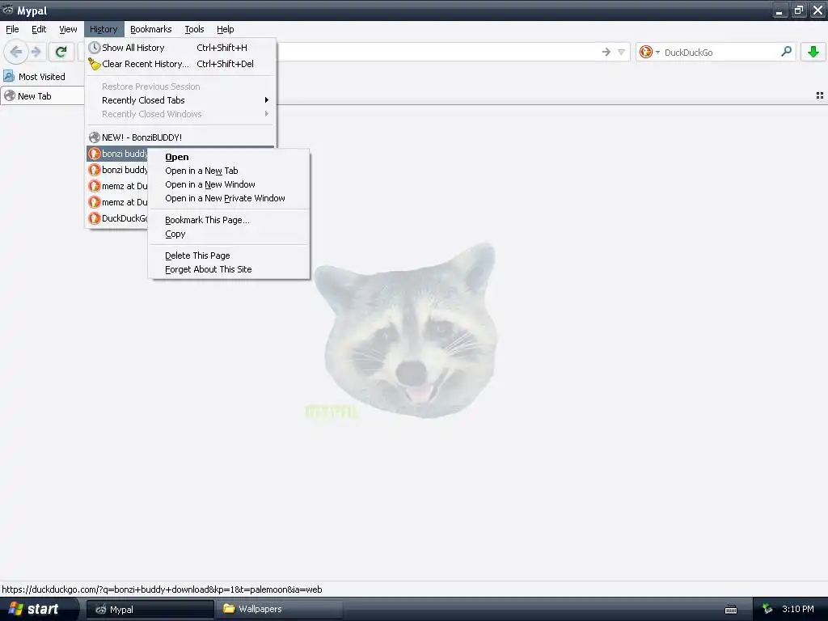The width and height of the screenshot is (828, 621).
Task: Click the status bar duckduckgo.com URL text
Action: [162, 589]
